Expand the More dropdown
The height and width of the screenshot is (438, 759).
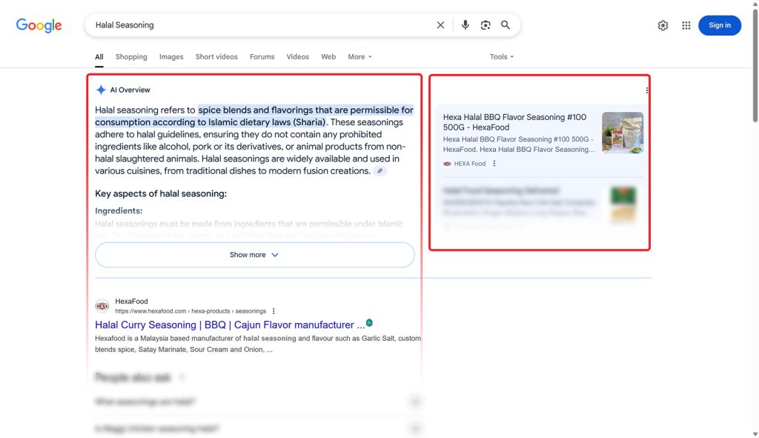pyautogui.click(x=359, y=57)
